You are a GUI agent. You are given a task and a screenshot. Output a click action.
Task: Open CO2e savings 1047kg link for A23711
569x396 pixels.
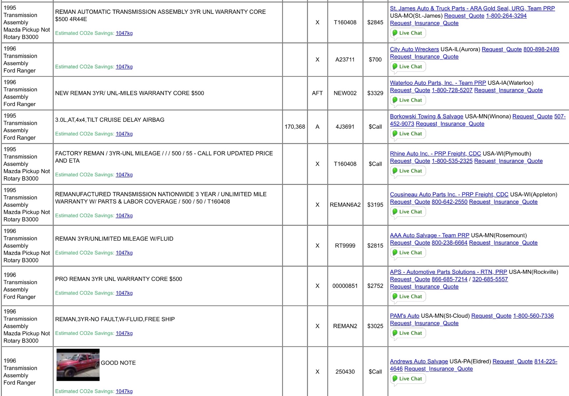(124, 67)
